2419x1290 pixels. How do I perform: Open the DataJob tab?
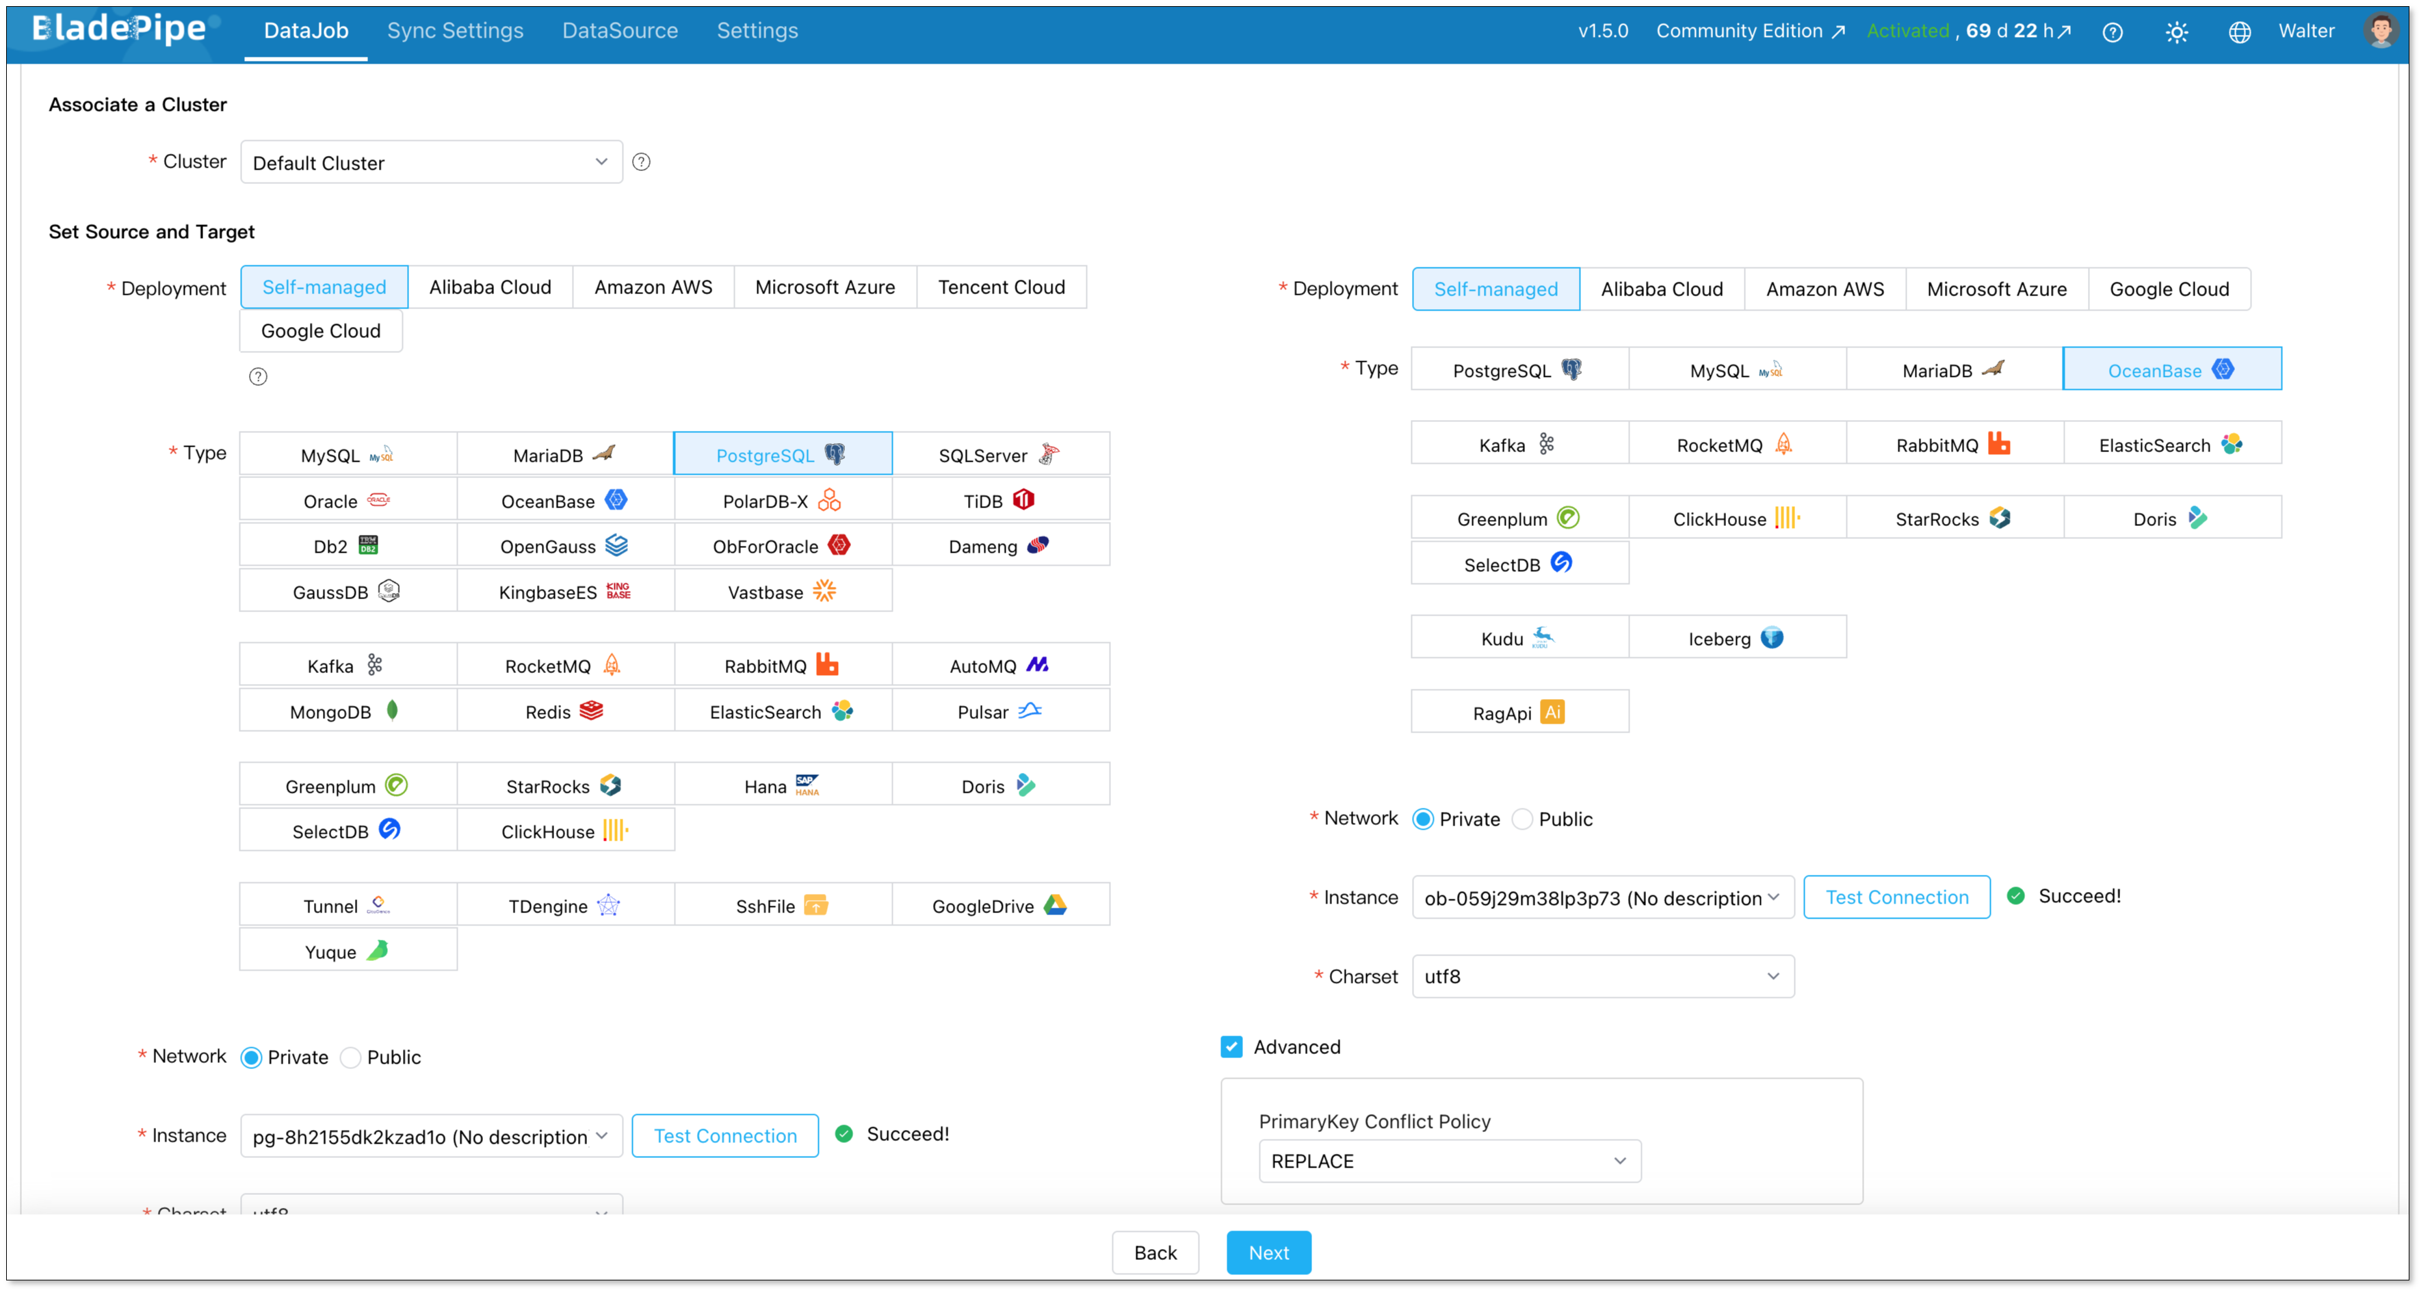(x=306, y=31)
